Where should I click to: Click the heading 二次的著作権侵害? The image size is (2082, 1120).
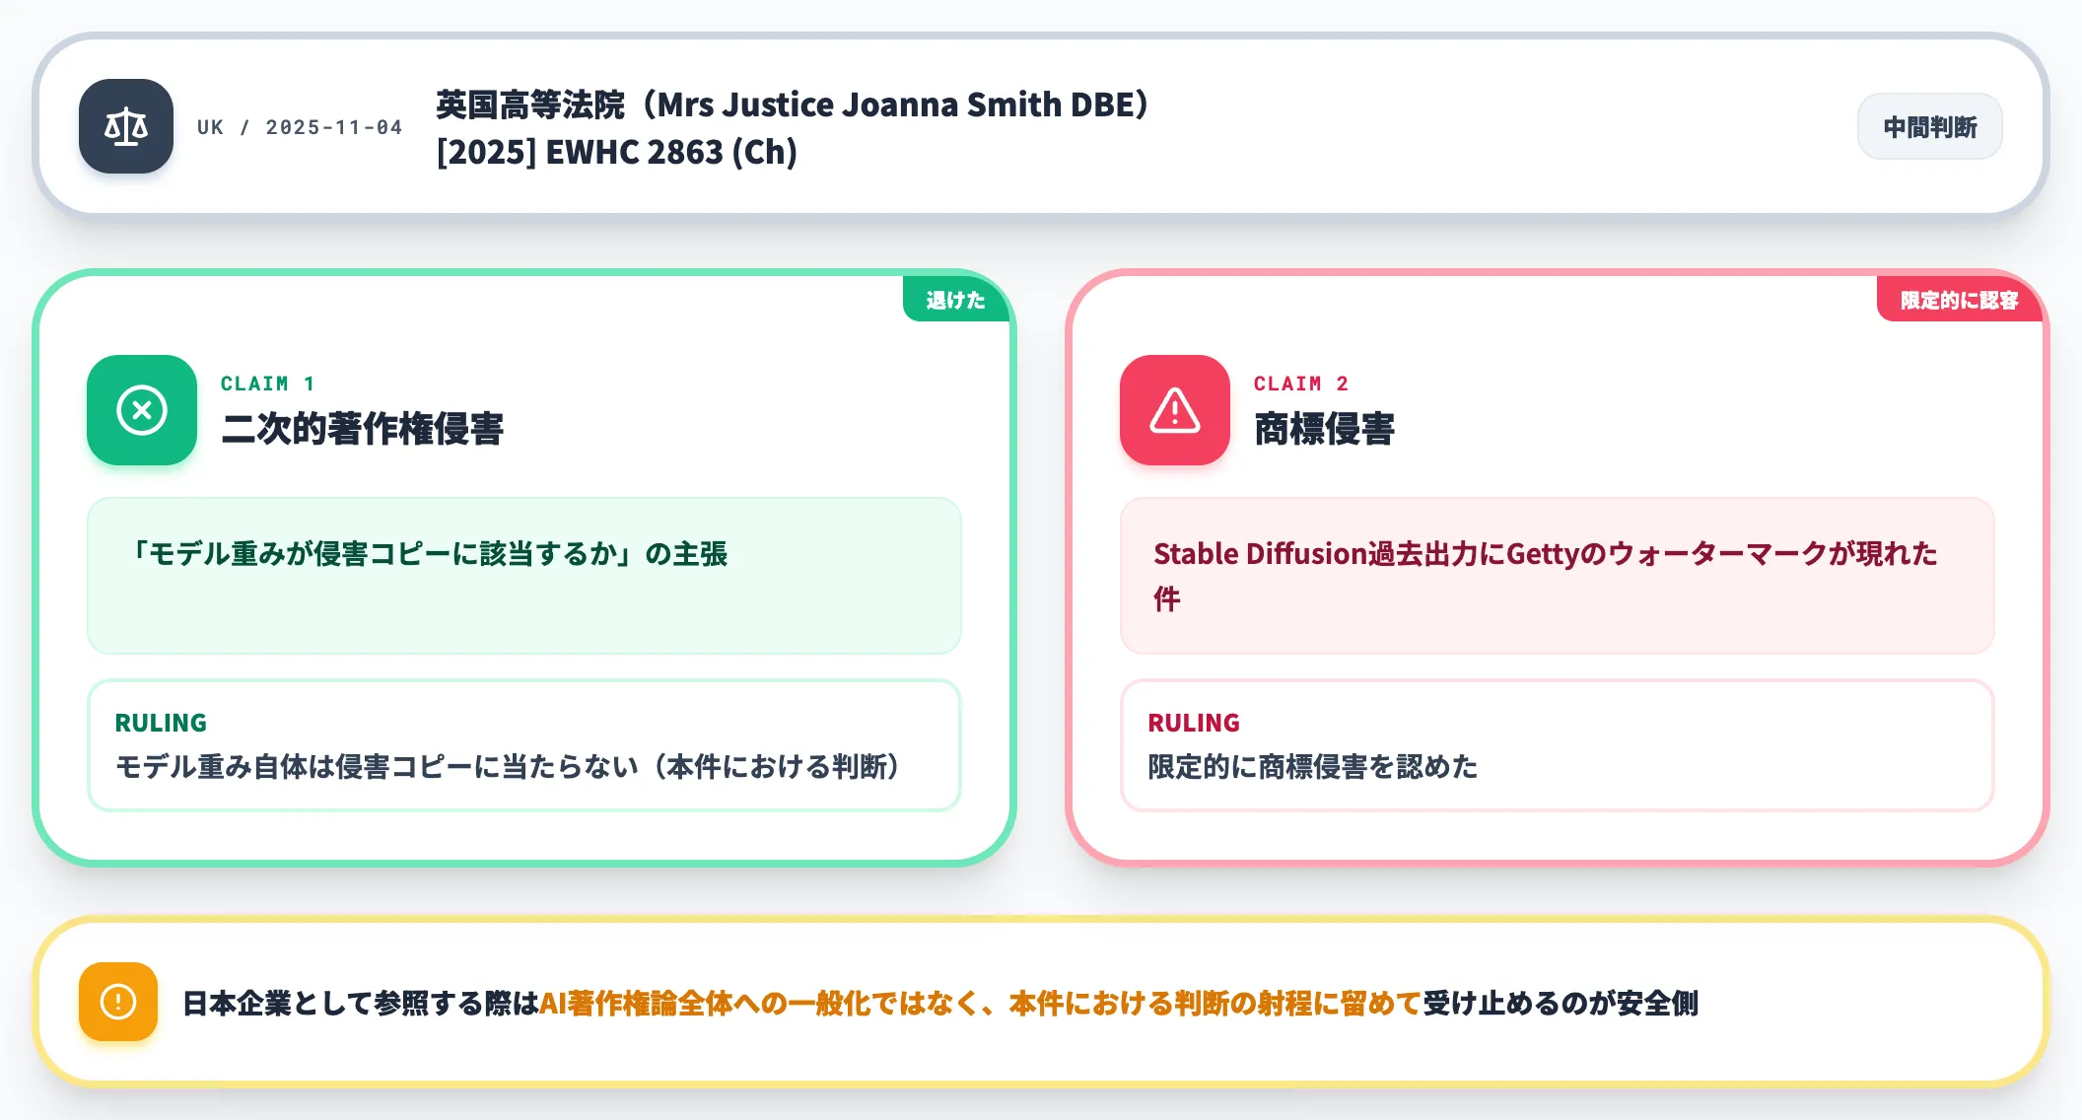pos(362,429)
